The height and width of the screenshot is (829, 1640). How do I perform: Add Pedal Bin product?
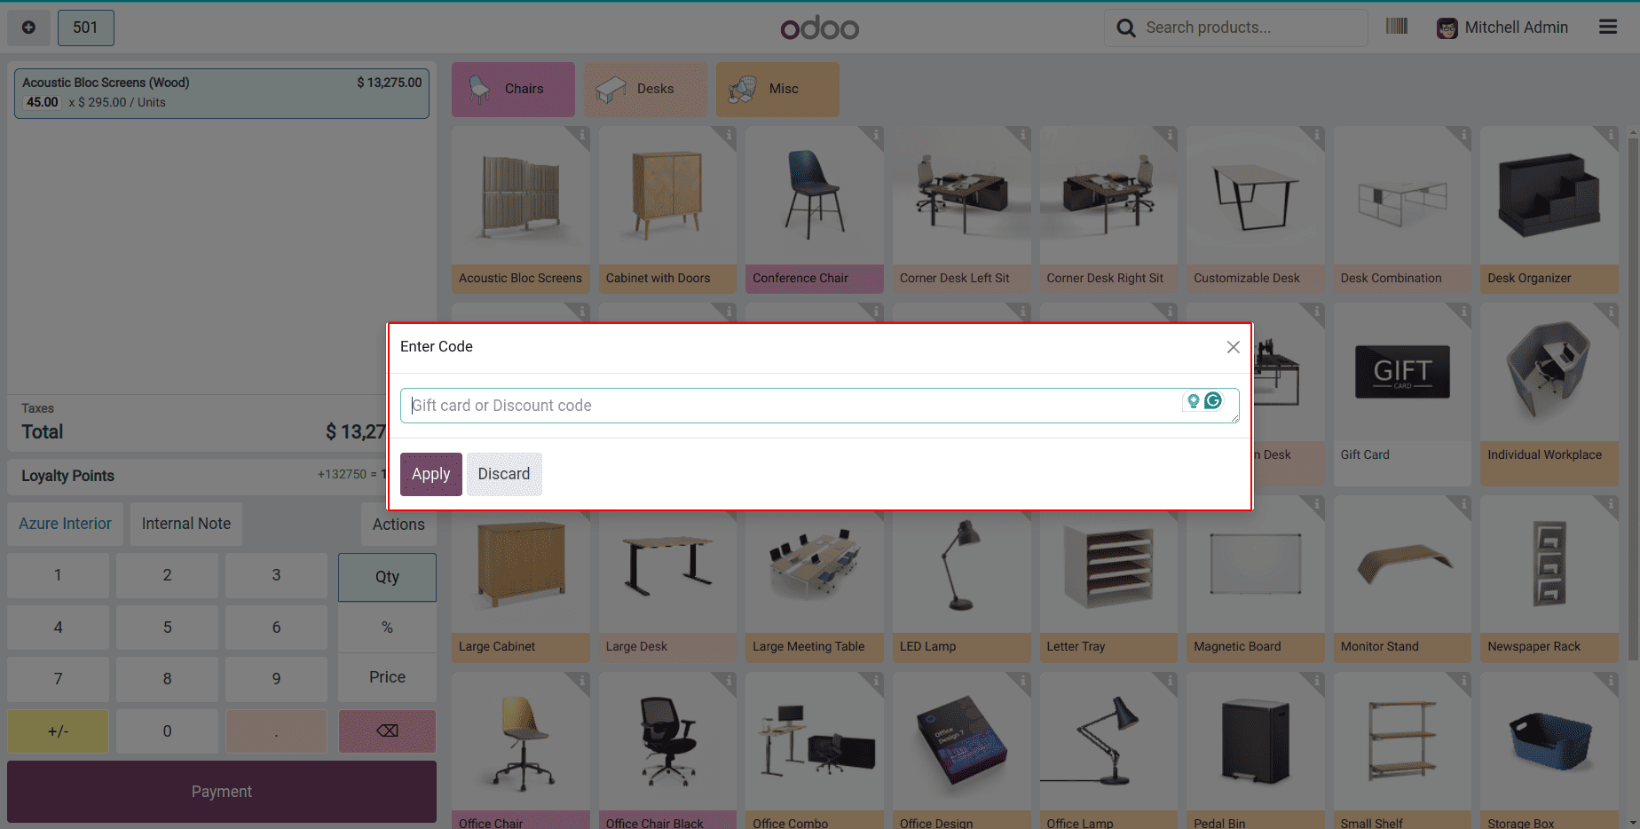(1256, 750)
